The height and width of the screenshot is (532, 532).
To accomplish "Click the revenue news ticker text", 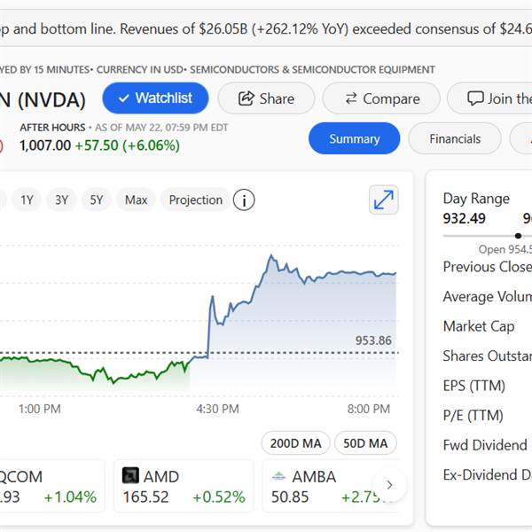I will [266, 29].
